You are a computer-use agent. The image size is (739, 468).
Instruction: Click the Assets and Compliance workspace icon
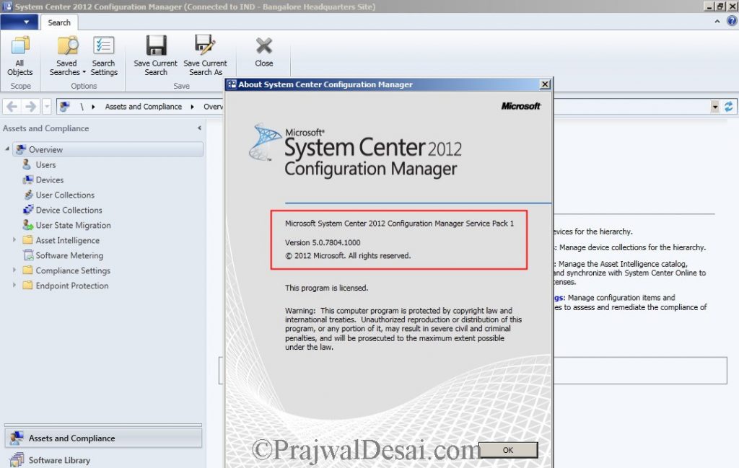pyautogui.click(x=17, y=438)
